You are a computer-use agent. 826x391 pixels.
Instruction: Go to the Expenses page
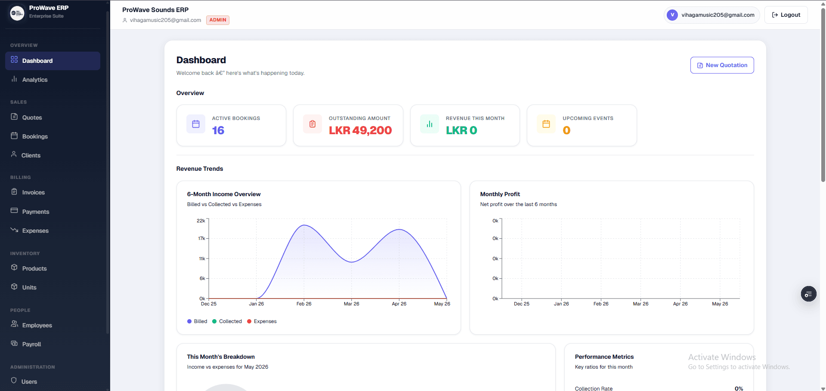[53, 231]
